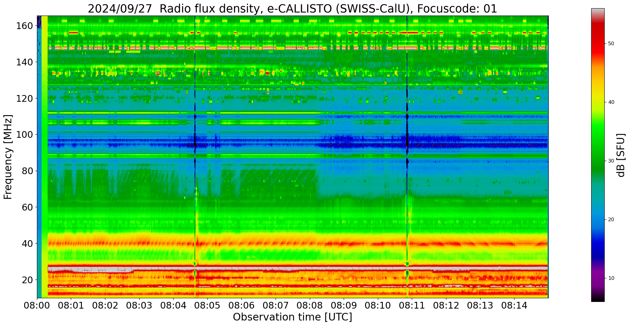Select the 08:14 time tick label
Image resolution: width=630 pixels, height=326 pixels.
pyautogui.click(x=515, y=305)
